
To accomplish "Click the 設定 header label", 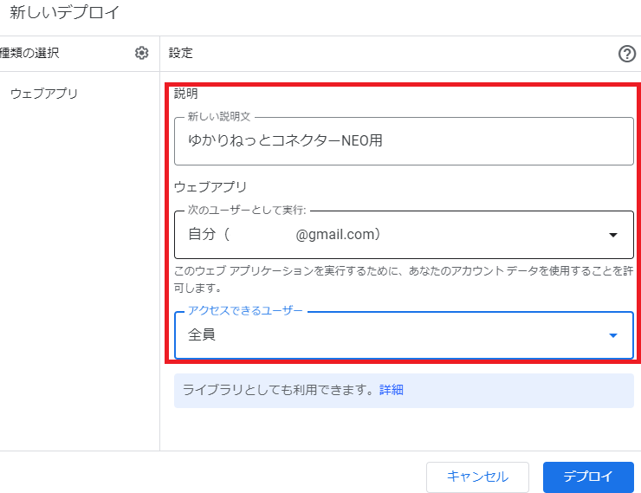I will click(181, 53).
